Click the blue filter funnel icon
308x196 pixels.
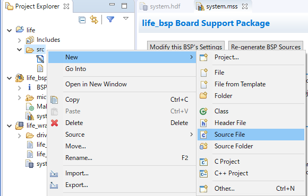pos(110,19)
